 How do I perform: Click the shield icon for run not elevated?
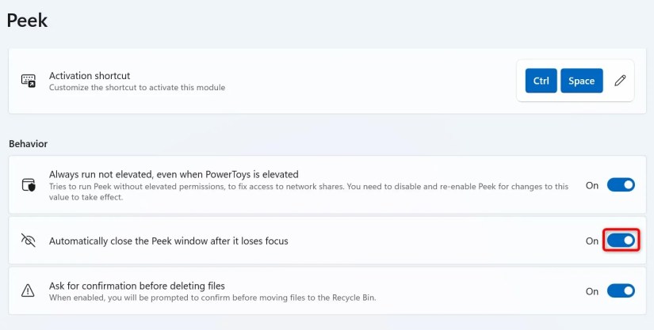click(29, 185)
